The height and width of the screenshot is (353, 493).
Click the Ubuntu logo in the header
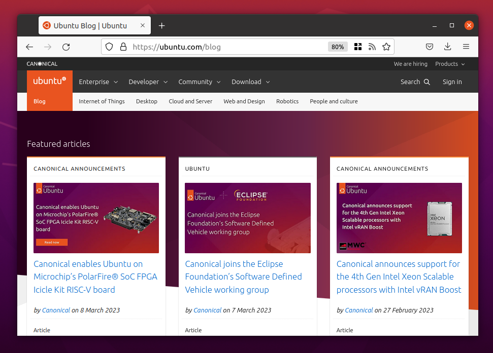pyautogui.click(x=50, y=81)
